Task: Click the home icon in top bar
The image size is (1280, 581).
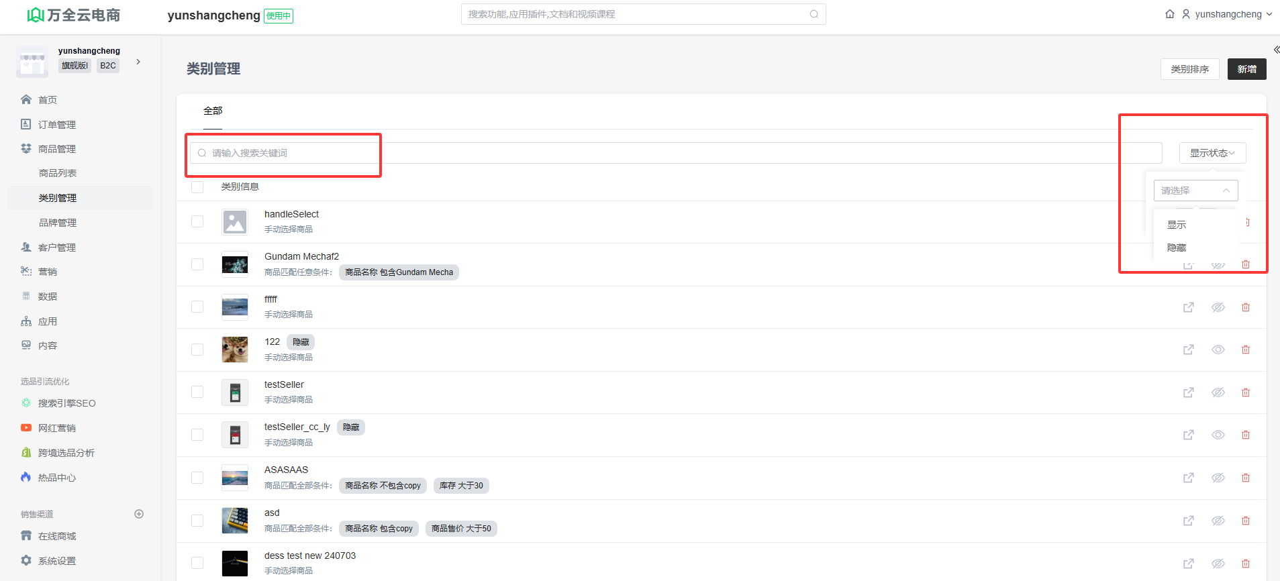Action: 1170,14
